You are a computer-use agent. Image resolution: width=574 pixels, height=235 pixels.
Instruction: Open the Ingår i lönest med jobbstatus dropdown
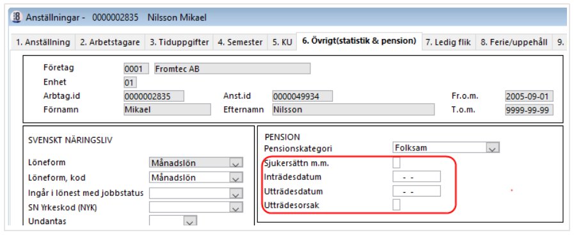pyautogui.click(x=236, y=193)
